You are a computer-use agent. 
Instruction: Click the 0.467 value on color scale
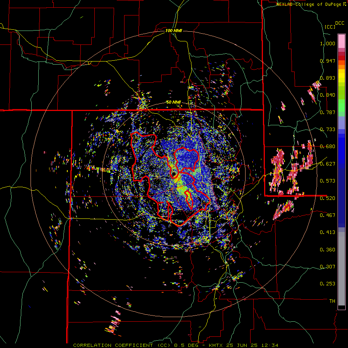pos(328,215)
